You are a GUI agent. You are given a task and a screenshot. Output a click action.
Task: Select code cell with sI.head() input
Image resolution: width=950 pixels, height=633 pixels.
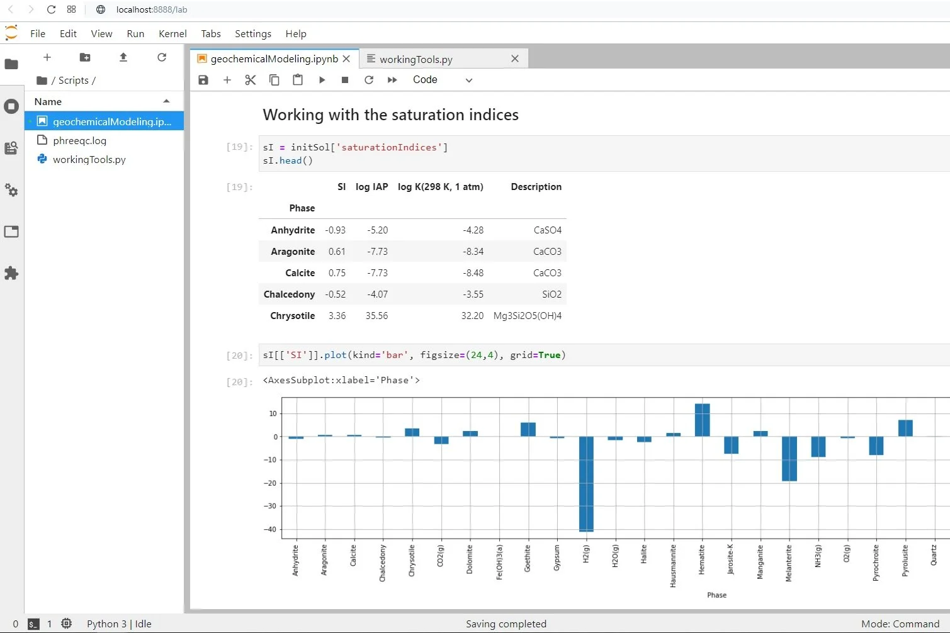pos(604,154)
